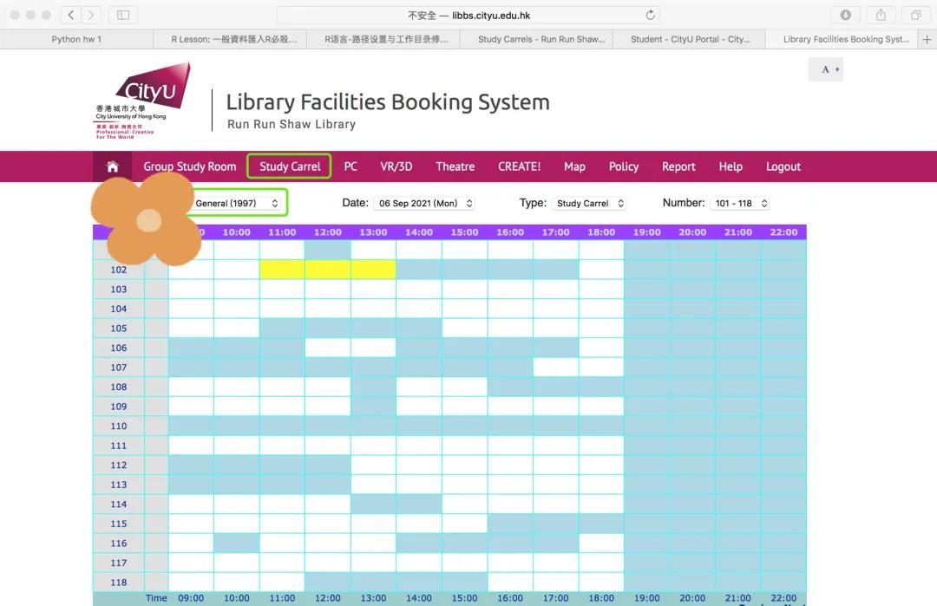Screen dimensions: 937x606
Task: Switch to the Student - CityU Portal tab
Action: [x=691, y=39]
